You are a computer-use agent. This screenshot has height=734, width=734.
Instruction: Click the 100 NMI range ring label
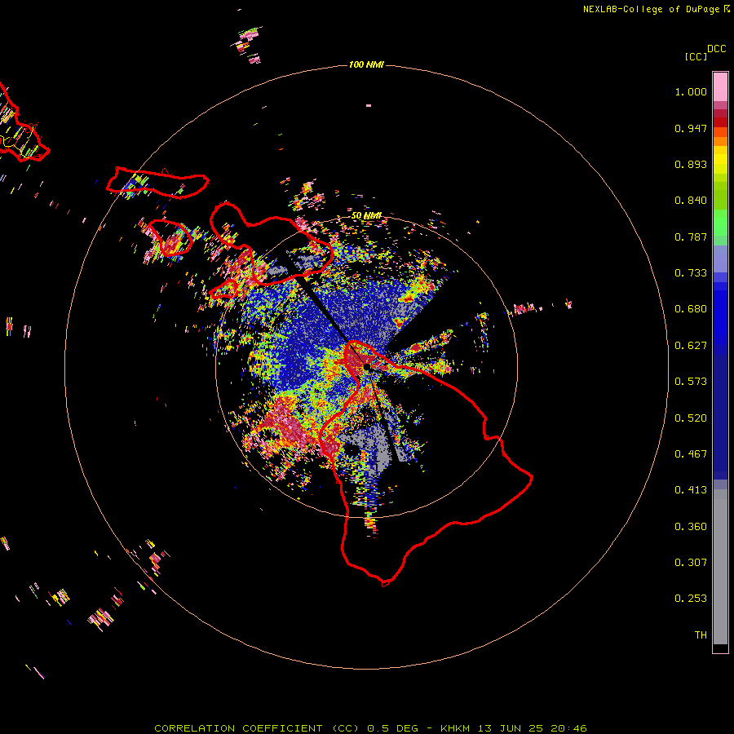[366, 64]
